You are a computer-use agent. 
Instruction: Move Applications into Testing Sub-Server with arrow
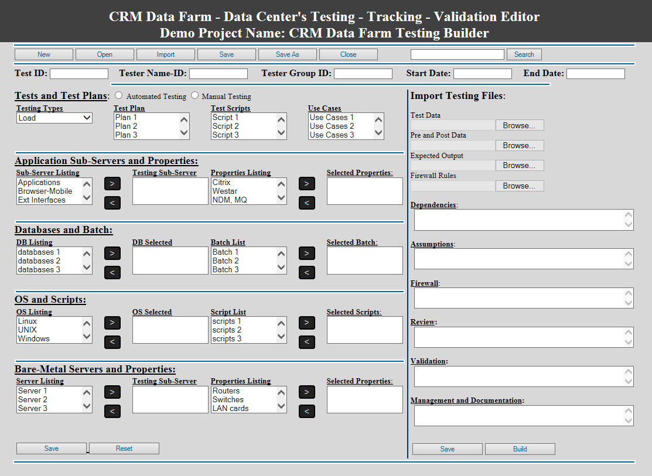tap(112, 183)
